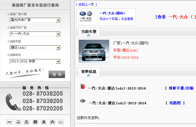Click number button 五

pyautogui.click(x=44, y=122)
